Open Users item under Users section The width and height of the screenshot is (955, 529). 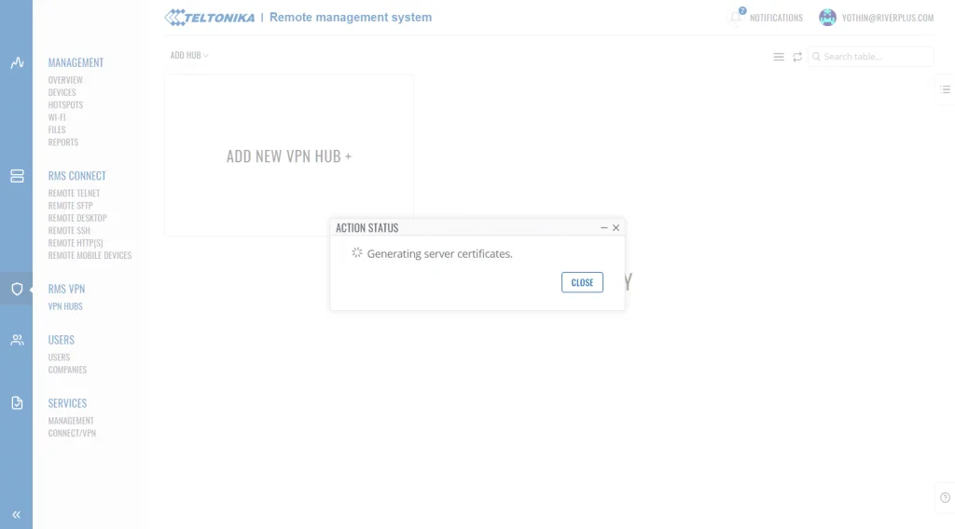pyautogui.click(x=59, y=358)
